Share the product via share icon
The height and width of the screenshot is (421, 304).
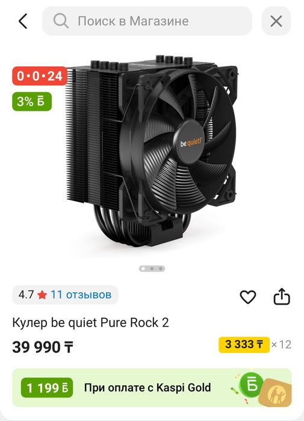[x=282, y=296]
